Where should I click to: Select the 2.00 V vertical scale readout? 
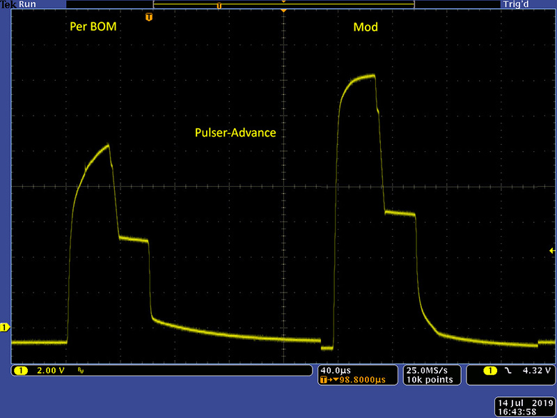pyautogui.click(x=51, y=371)
